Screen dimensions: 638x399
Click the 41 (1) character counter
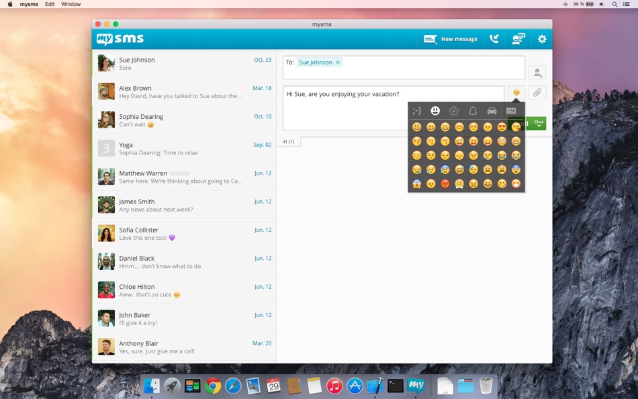[289, 142]
